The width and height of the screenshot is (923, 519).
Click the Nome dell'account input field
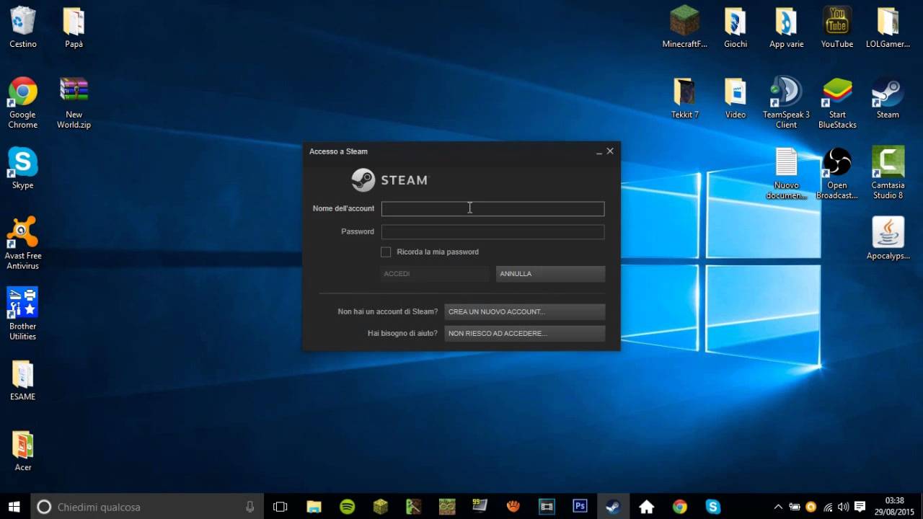click(493, 208)
